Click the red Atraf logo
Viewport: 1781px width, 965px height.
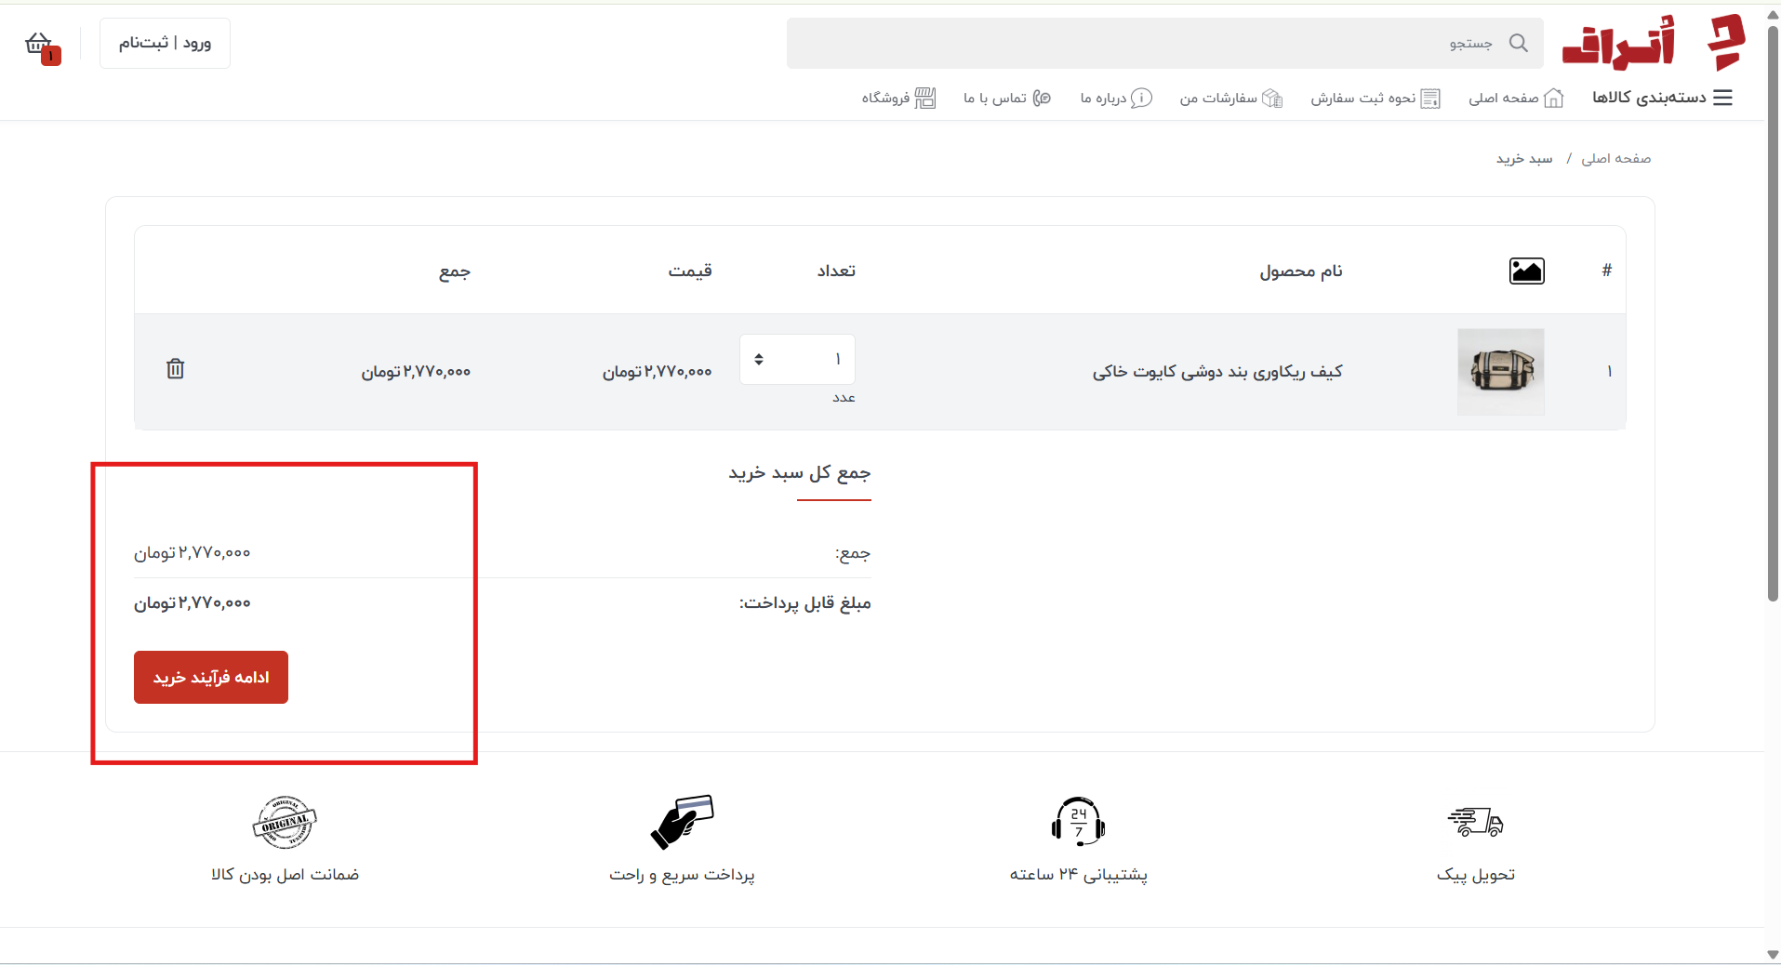point(1653,43)
